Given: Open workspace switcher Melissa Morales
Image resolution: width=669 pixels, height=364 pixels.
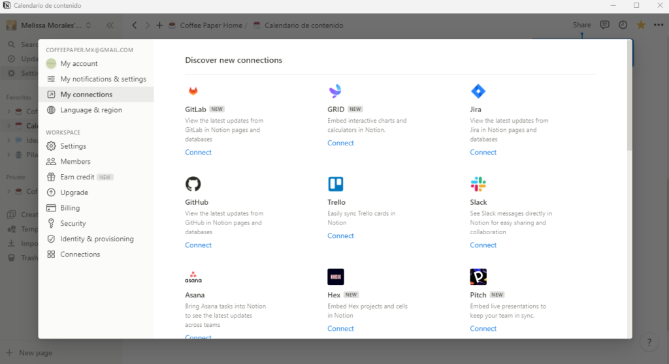Looking at the screenshot, I should pyautogui.click(x=49, y=25).
